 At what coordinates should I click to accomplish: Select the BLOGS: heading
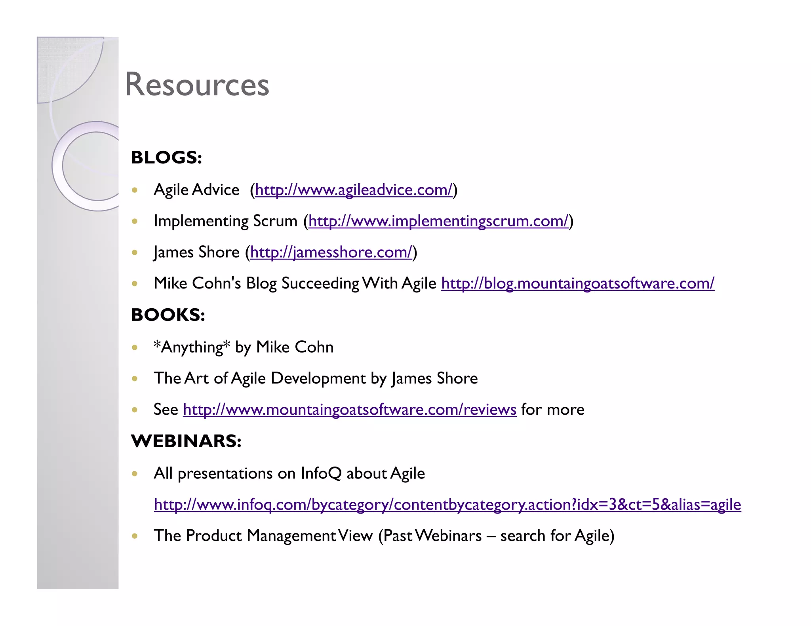point(167,157)
